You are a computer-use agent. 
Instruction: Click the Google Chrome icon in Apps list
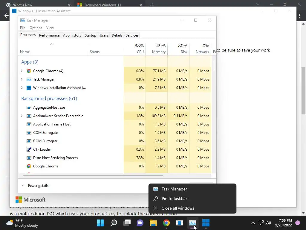pos(29,71)
